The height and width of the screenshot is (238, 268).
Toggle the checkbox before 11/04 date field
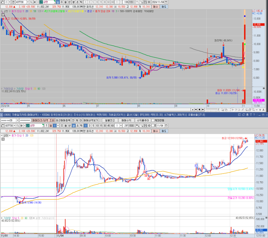pyautogui.click(x=153, y=126)
